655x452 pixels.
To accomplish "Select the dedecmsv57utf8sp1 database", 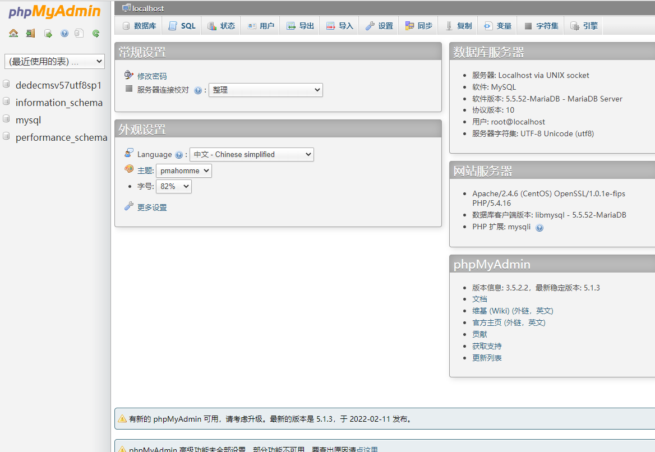I will click(x=58, y=85).
